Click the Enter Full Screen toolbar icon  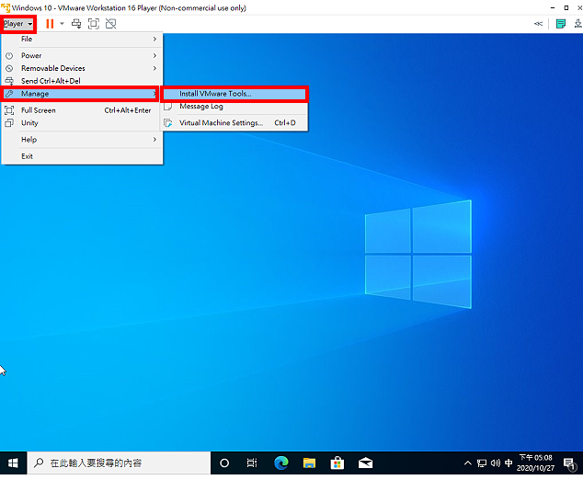(x=93, y=24)
